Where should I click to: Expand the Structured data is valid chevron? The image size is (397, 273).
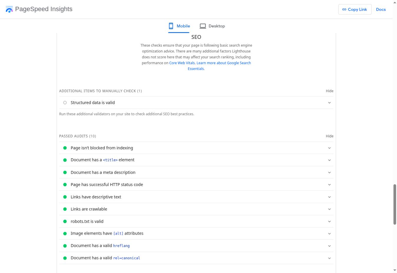[x=330, y=103]
